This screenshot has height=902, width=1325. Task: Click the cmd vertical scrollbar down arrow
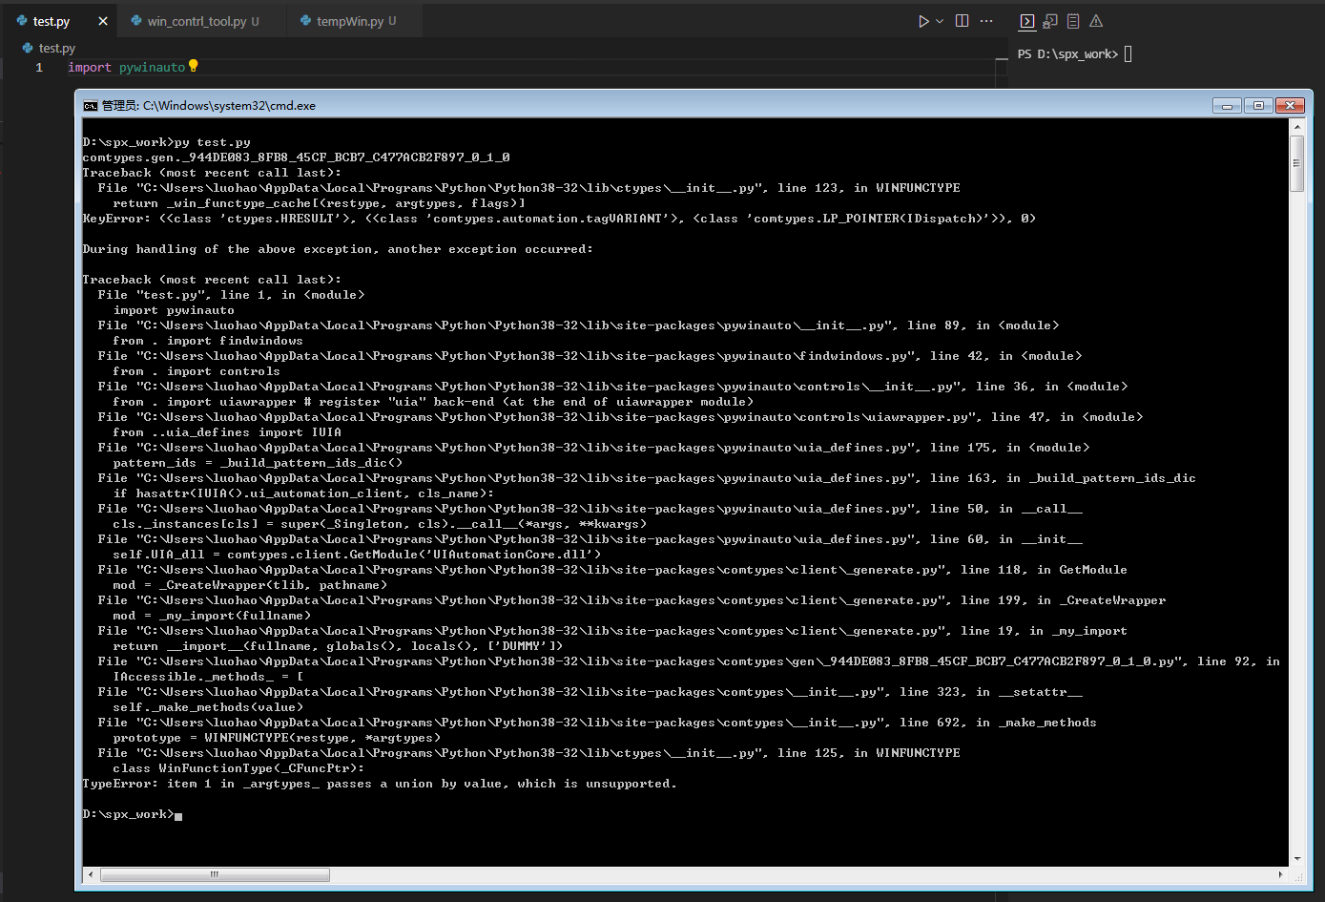pos(1297,859)
